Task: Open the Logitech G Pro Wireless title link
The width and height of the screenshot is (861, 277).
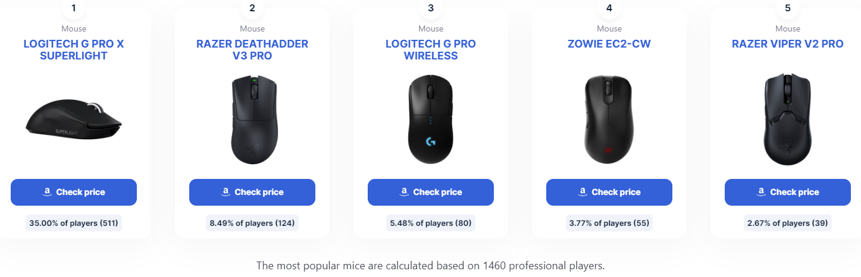Action: [x=431, y=50]
